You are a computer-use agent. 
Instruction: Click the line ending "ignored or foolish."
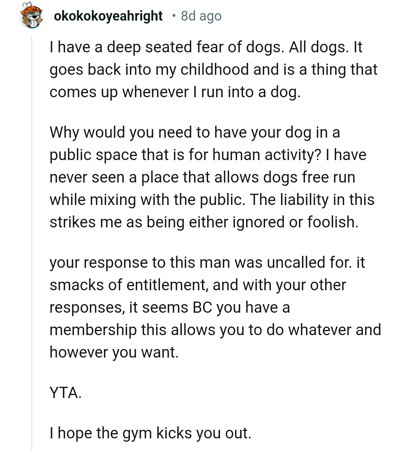coord(204,222)
